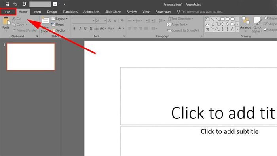
Task: Toggle Italic text formatting
Action: coord(80,28)
